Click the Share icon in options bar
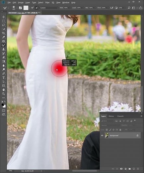 (140, 8)
